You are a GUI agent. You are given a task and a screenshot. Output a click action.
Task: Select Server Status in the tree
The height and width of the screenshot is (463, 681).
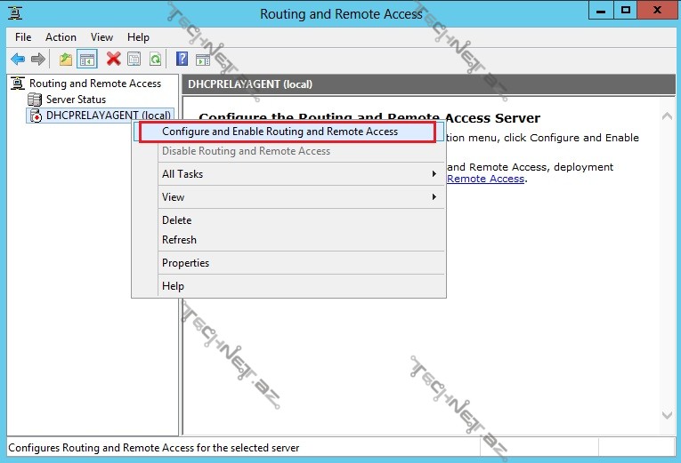pos(76,100)
